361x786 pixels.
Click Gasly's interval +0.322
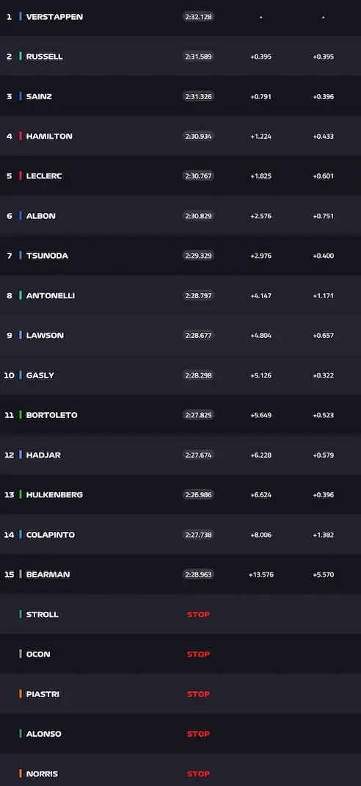[x=324, y=375]
